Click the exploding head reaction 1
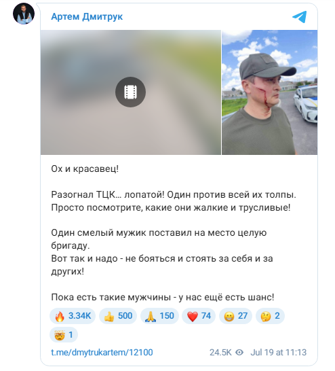Screen dimensions: 335x371 click(64, 335)
